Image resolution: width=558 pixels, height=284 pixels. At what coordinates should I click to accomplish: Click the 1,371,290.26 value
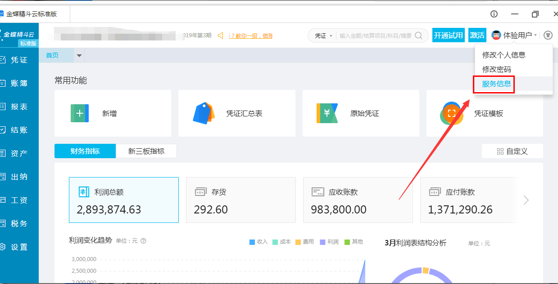click(x=460, y=209)
